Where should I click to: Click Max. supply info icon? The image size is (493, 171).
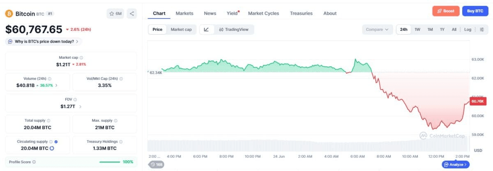pyautogui.click(x=115, y=121)
